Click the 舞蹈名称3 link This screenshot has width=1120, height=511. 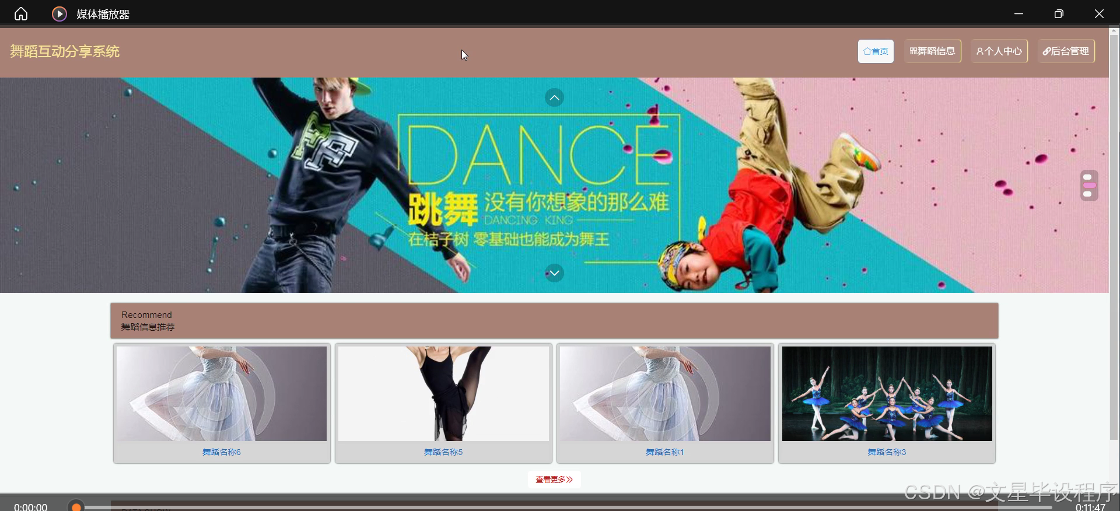pyautogui.click(x=887, y=452)
